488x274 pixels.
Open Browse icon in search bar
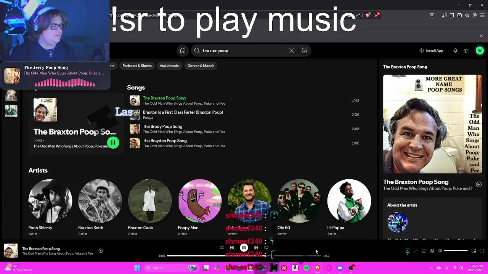coord(304,51)
